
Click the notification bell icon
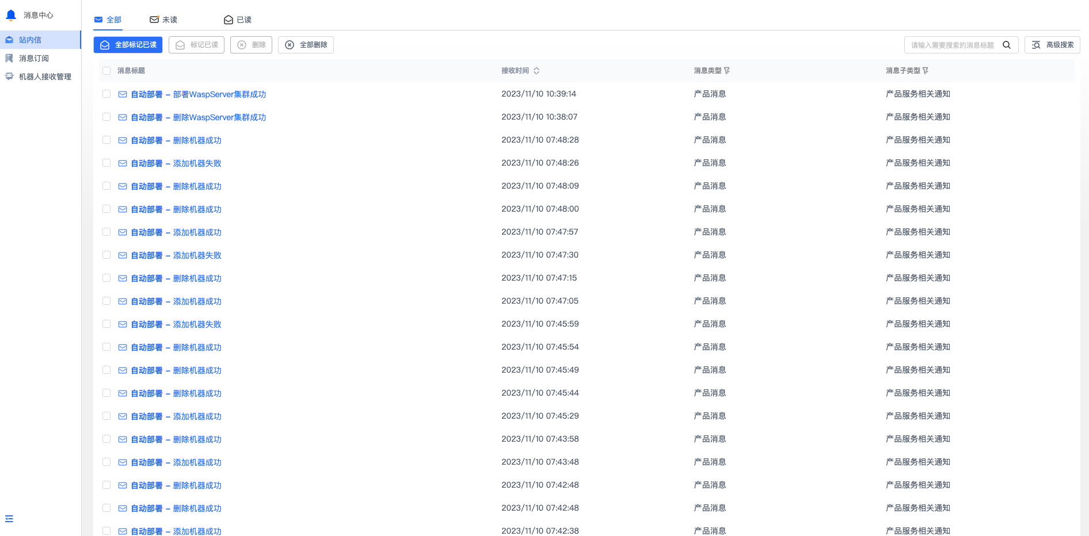point(11,15)
